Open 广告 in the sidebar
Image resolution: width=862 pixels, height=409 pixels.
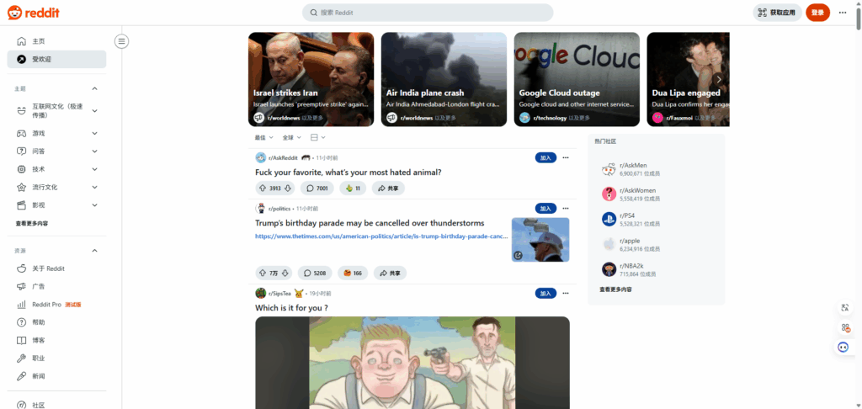pos(56,286)
